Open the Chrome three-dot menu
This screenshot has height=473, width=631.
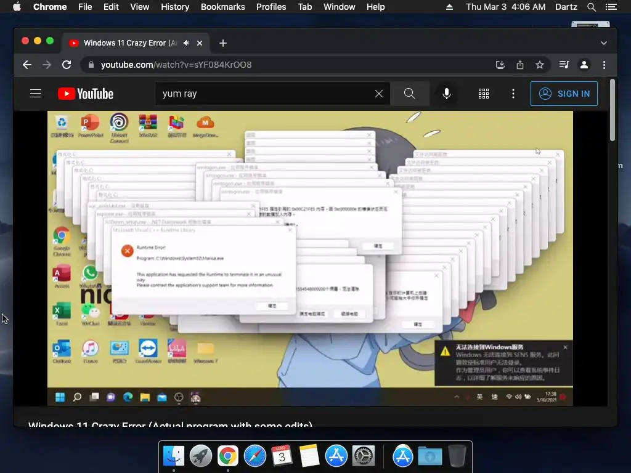pyautogui.click(x=604, y=65)
